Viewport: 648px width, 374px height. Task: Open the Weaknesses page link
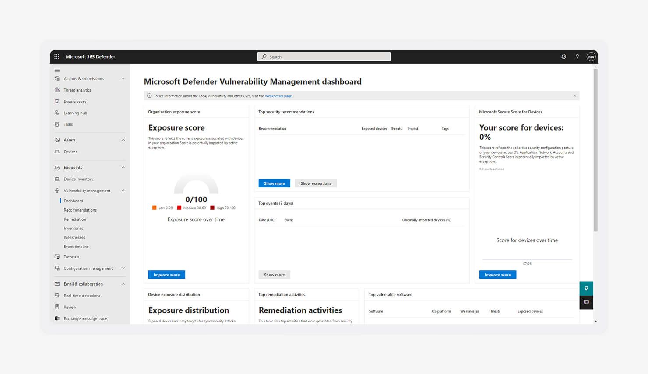point(278,96)
